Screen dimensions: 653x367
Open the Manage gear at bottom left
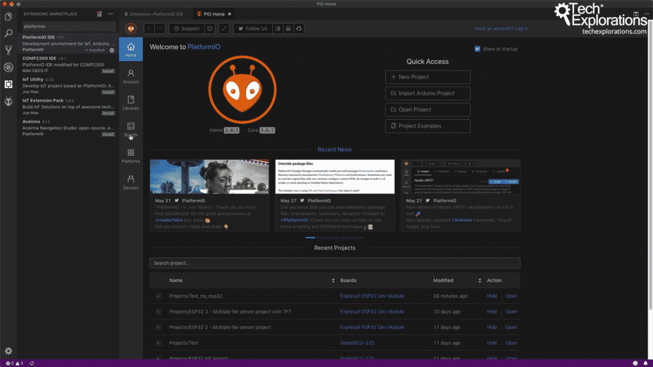point(8,351)
